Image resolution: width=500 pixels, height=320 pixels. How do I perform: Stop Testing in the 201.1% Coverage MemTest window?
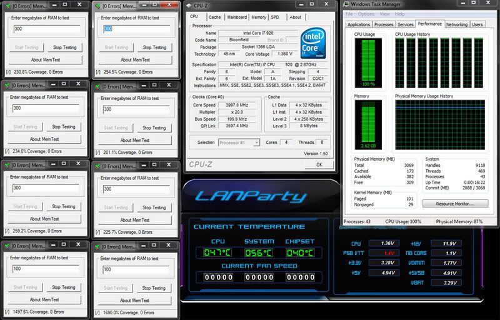[x=154, y=127]
